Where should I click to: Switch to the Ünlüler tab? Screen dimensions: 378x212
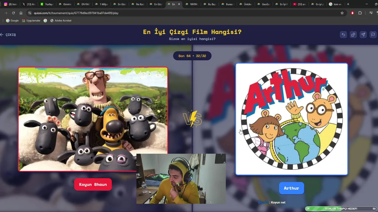(x=246, y=4)
